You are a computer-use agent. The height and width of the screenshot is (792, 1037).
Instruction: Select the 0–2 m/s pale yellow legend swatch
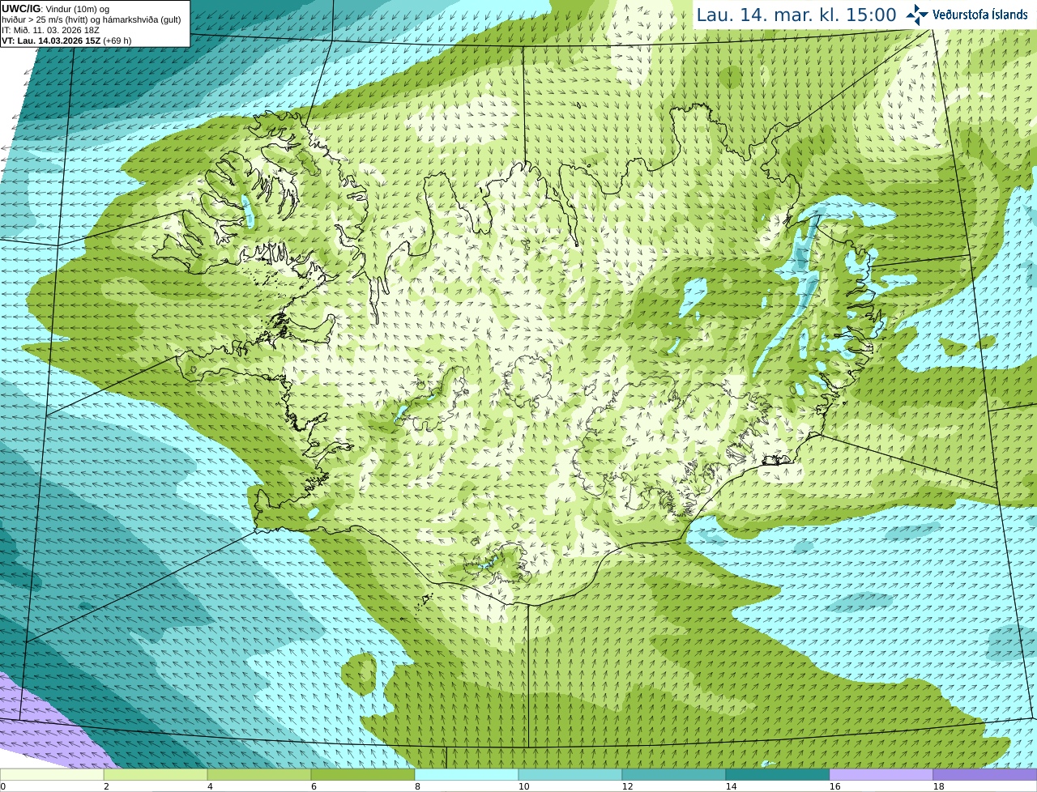[x=52, y=774]
